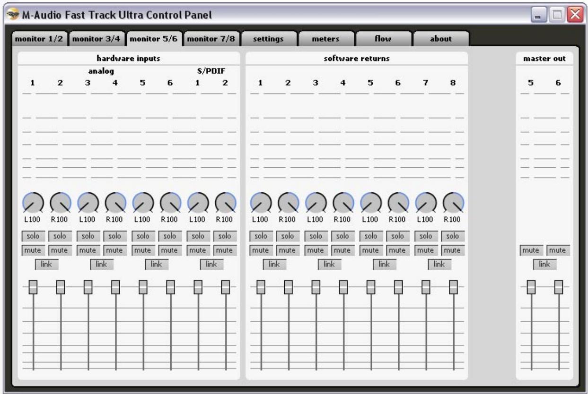Switch to the monitor 3/4 tab

click(97, 39)
